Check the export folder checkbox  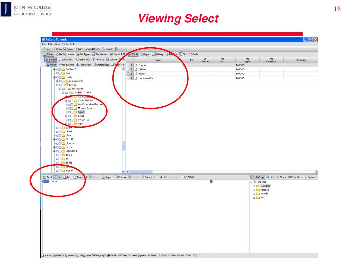tap(60, 171)
